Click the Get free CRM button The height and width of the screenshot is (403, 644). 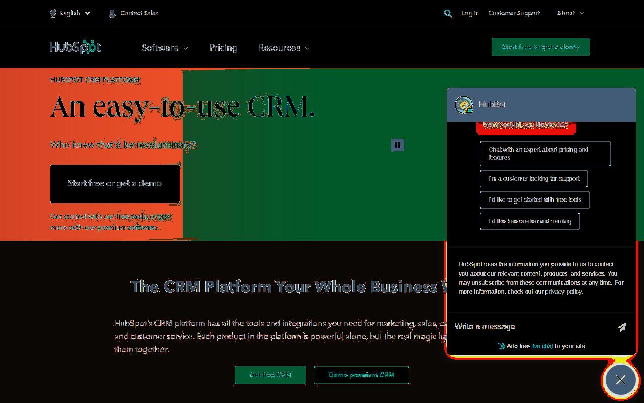(x=270, y=375)
